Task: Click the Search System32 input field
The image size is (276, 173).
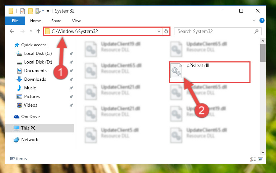Action: (x=215, y=31)
